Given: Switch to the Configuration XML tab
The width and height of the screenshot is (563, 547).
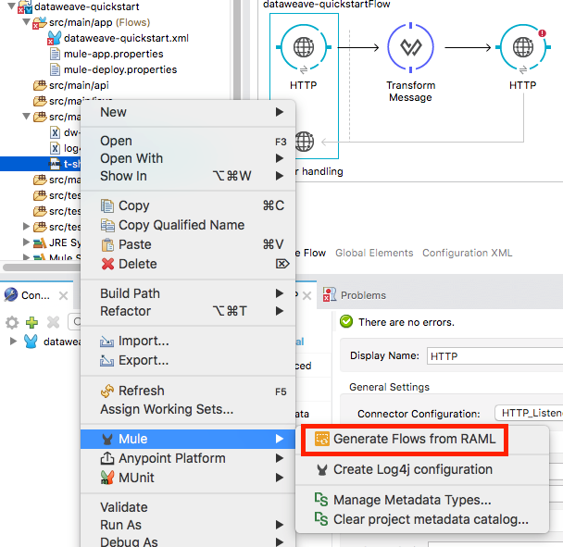Looking at the screenshot, I should pyautogui.click(x=468, y=253).
